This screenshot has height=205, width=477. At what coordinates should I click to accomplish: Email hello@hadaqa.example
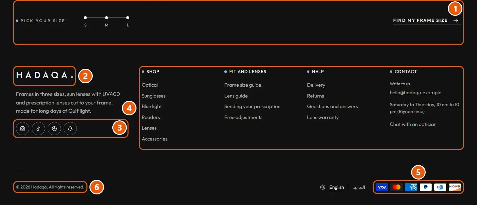[416, 93]
